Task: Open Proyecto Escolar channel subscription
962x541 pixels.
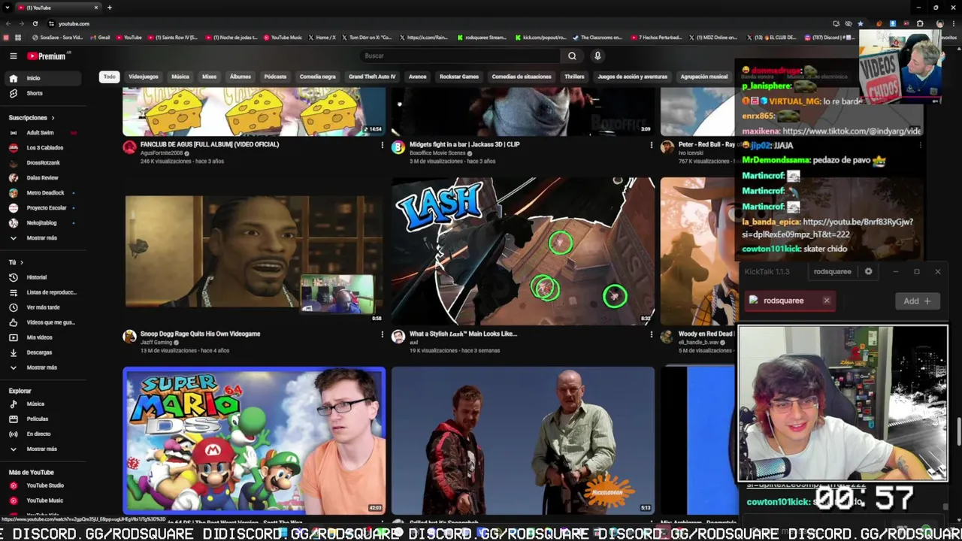Action: coord(46,207)
